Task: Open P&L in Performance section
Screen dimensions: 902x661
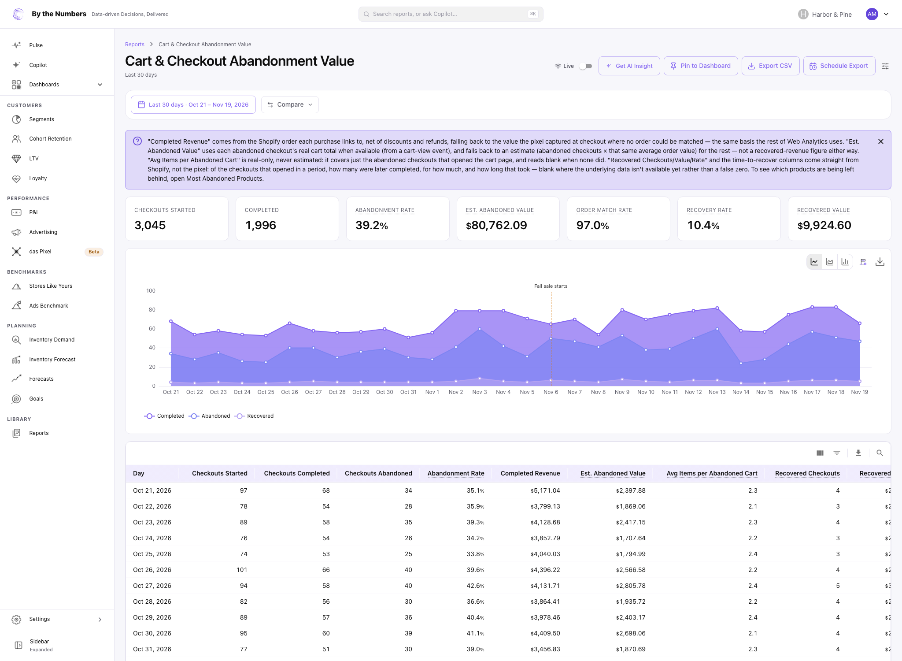Action: pyautogui.click(x=57, y=212)
